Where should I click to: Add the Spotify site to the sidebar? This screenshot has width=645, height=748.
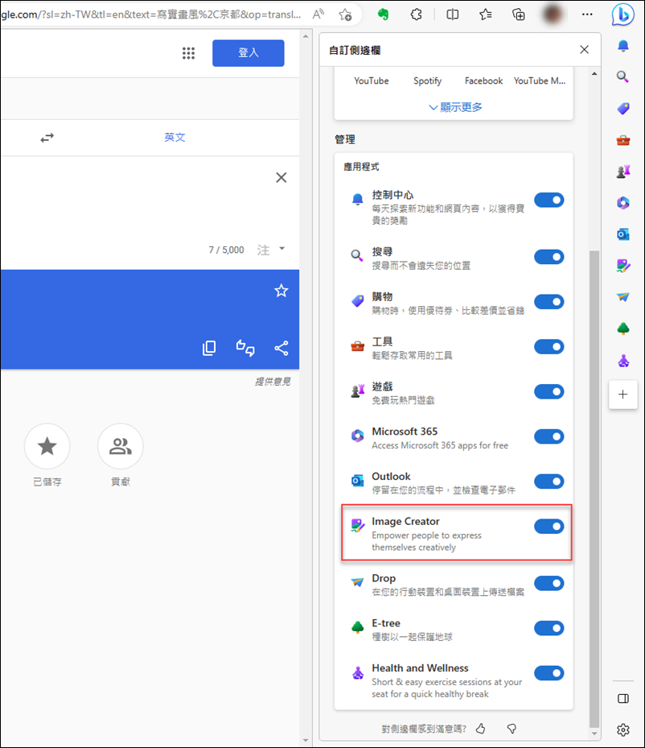pos(427,81)
